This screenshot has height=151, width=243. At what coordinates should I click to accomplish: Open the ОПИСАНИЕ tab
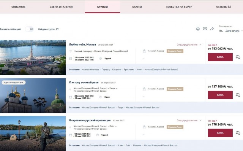coord(18,7)
